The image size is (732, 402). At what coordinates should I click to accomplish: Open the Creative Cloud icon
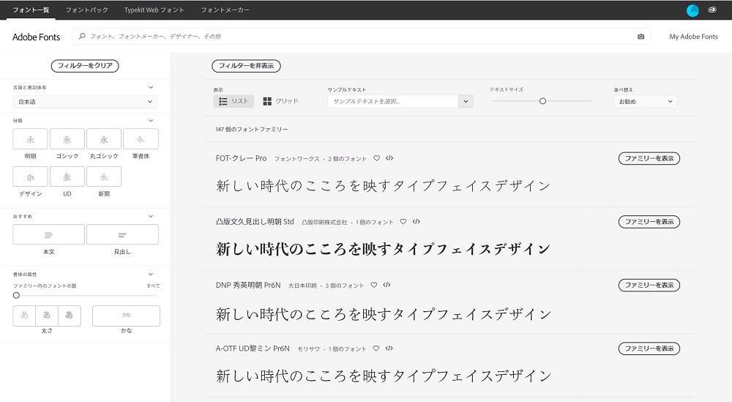712,10
